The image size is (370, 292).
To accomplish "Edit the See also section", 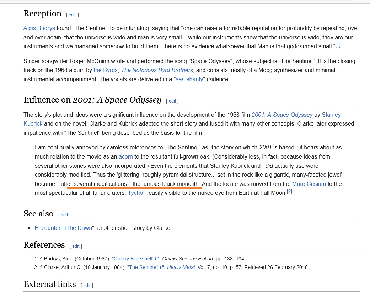I will coord(64,215).
